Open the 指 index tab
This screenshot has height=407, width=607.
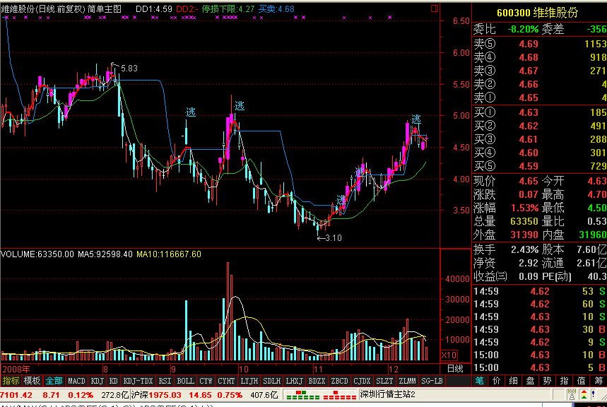(564, 381)
